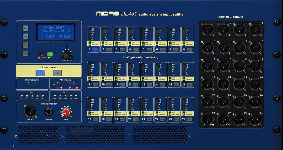This screenshot has height=150, width=283.
Task: Click the line out XLR connector
Action: click(x=31, y=111)
